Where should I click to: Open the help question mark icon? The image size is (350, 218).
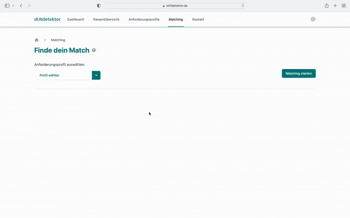pos(94,50)
